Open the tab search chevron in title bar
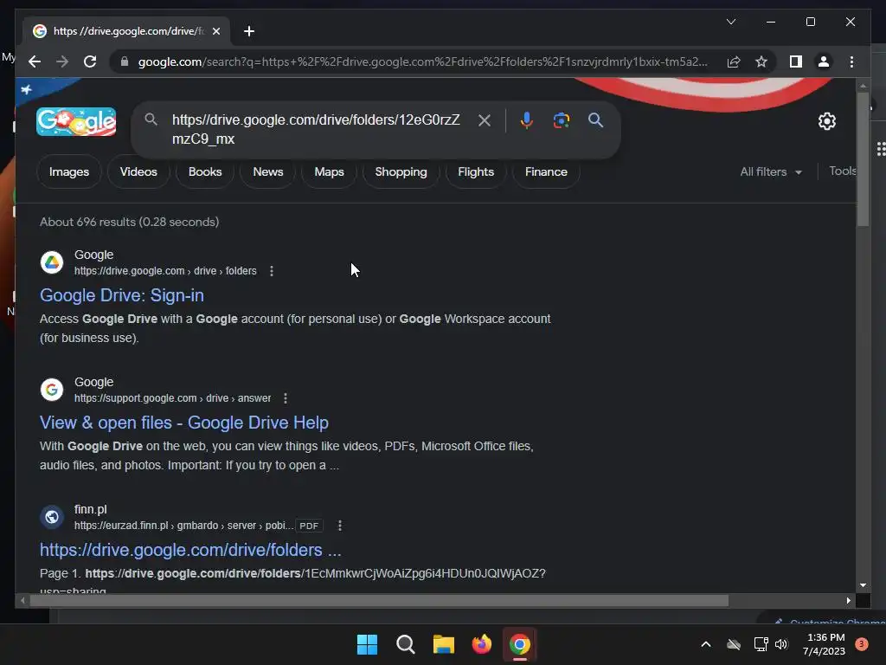 (x=730, y=22)
